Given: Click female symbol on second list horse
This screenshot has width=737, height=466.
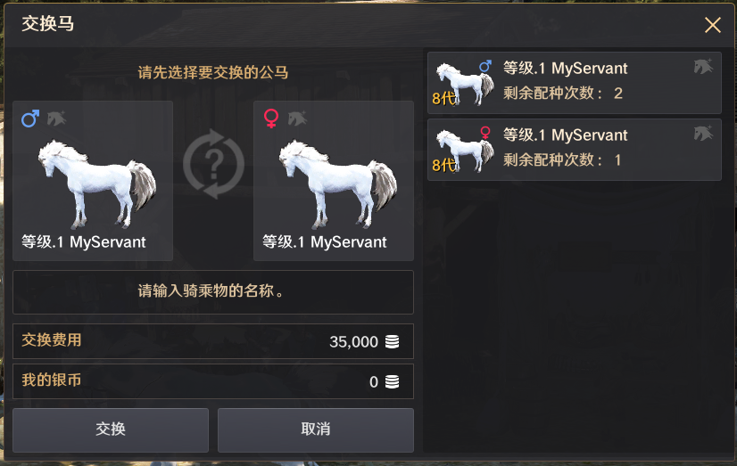Looking at the screenshot, I should click(485, 133).
